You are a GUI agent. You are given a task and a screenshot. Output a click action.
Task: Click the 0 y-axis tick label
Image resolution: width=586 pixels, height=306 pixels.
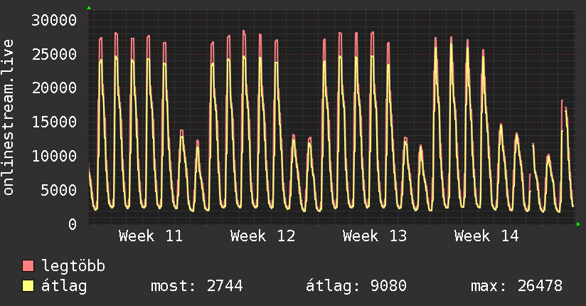click(73, 224)
